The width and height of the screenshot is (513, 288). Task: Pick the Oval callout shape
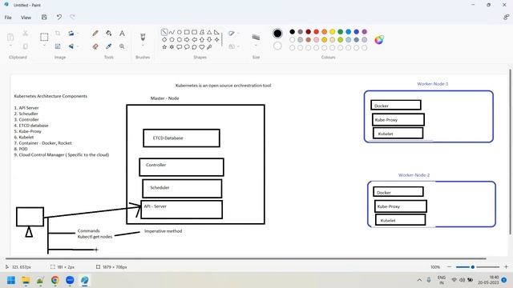point(187,47)
